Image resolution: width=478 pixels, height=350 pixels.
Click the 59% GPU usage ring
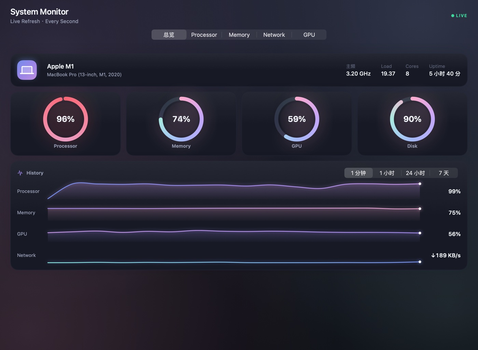(x=297, y=119)
